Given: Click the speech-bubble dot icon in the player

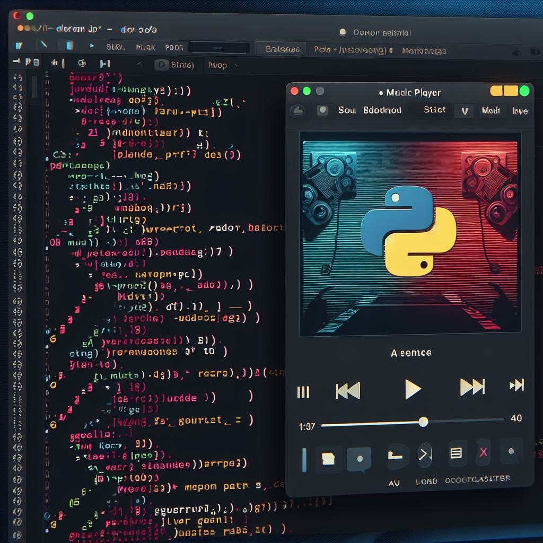Looking at the screenshot, I should point(360,459).
